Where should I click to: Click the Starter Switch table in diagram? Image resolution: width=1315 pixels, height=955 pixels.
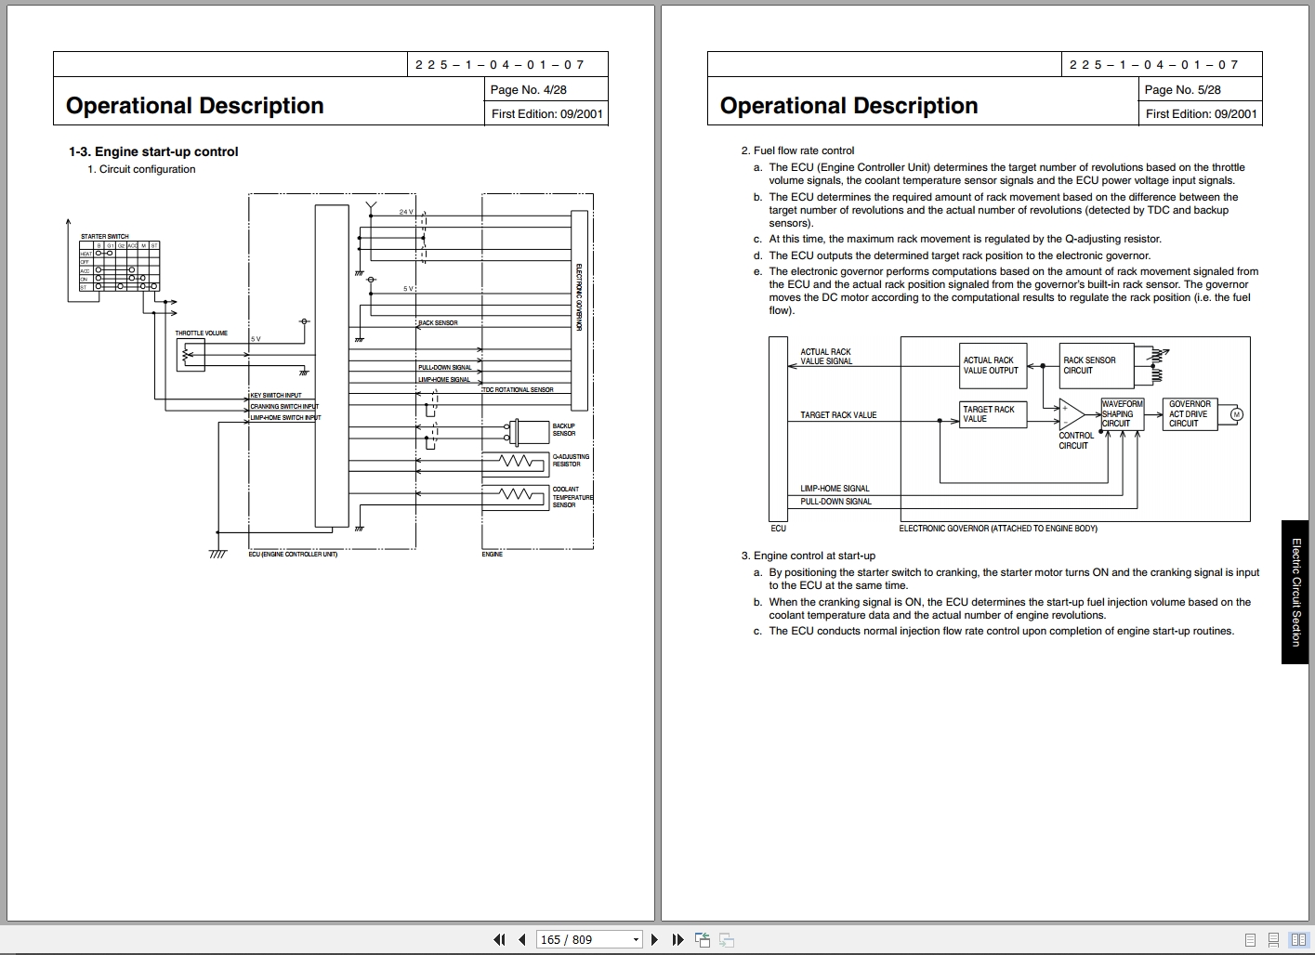pos(120,267)
